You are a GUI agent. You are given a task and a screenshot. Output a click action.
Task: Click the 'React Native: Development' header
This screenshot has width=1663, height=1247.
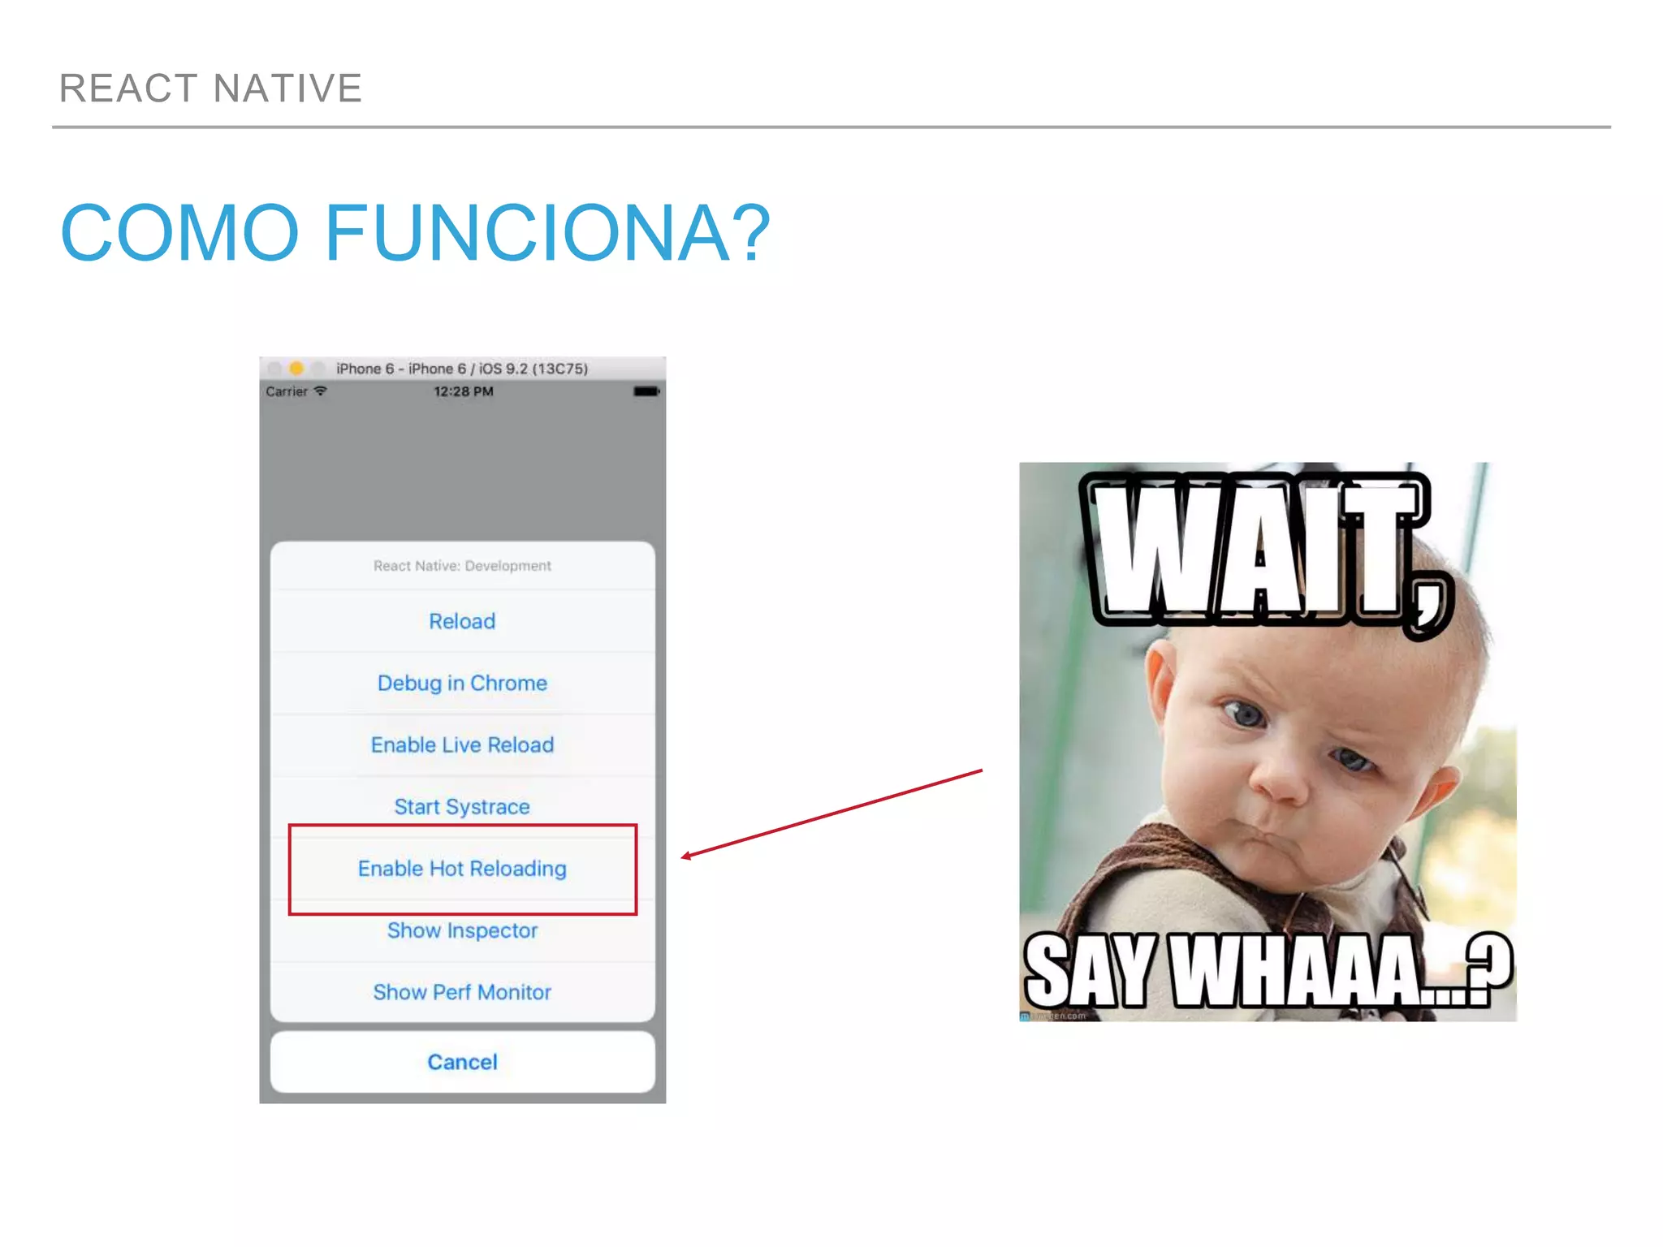[462, 566]
